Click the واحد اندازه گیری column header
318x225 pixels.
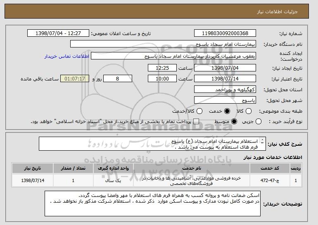point(114,168)
